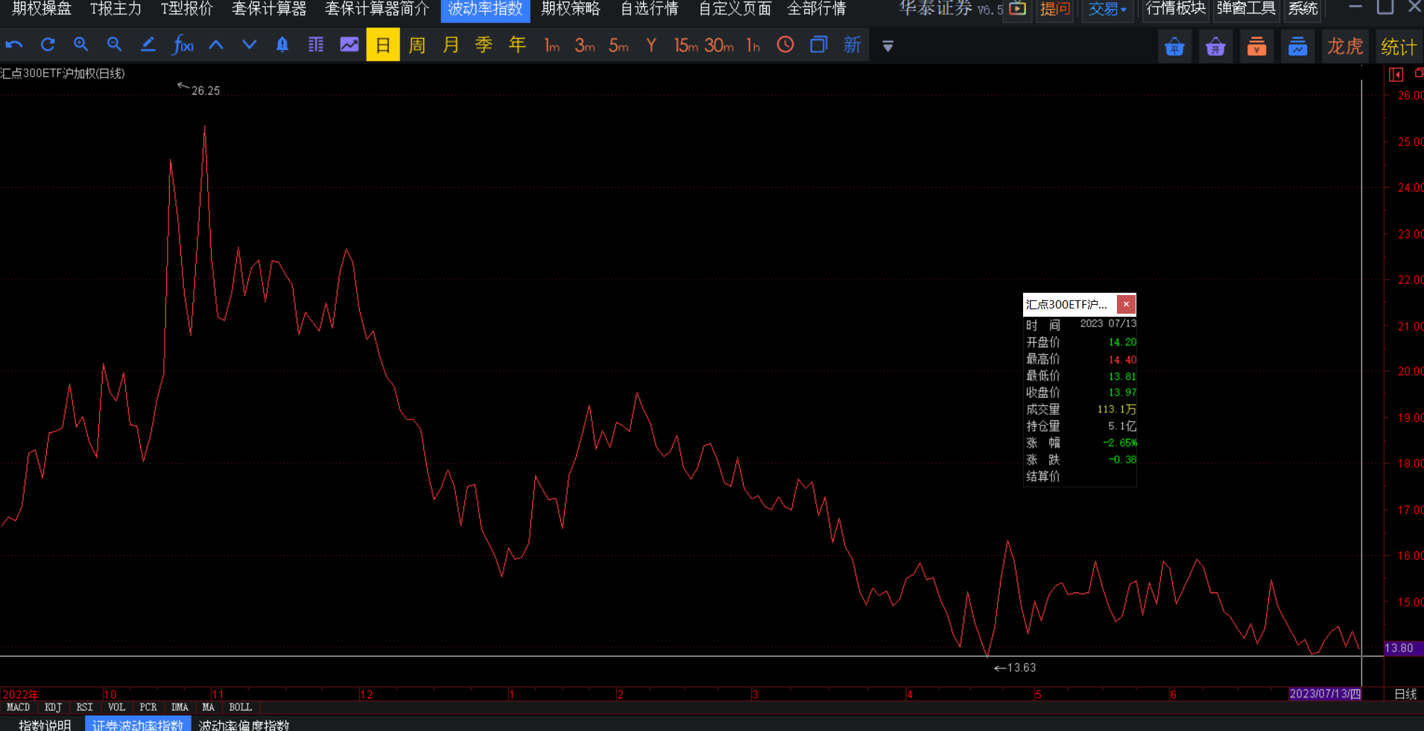Open the TV live video icon
This screenshot has width=1424, height=731.
pyautogui.click(x=1017, y=9)
